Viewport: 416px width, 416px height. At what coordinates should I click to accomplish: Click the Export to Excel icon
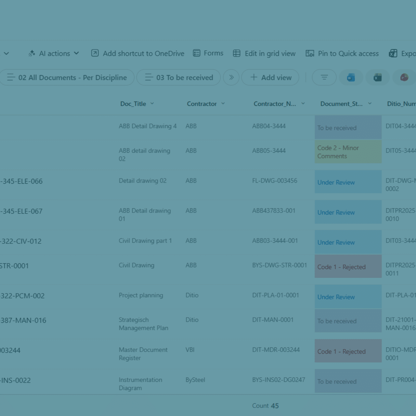pyautogui.click(x=393, y=53)
